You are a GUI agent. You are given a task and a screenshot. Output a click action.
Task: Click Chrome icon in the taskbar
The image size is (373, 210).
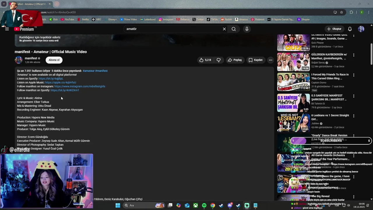pos(213,205)
